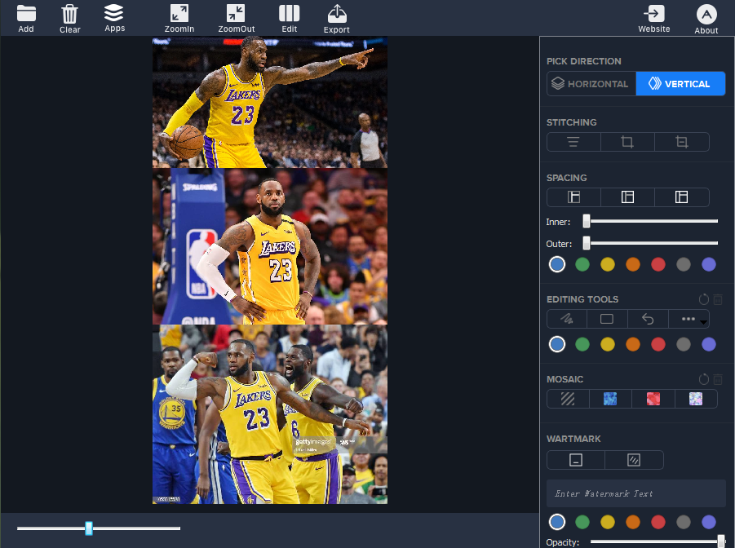Pick the orange editing tools color

point(633,345)
